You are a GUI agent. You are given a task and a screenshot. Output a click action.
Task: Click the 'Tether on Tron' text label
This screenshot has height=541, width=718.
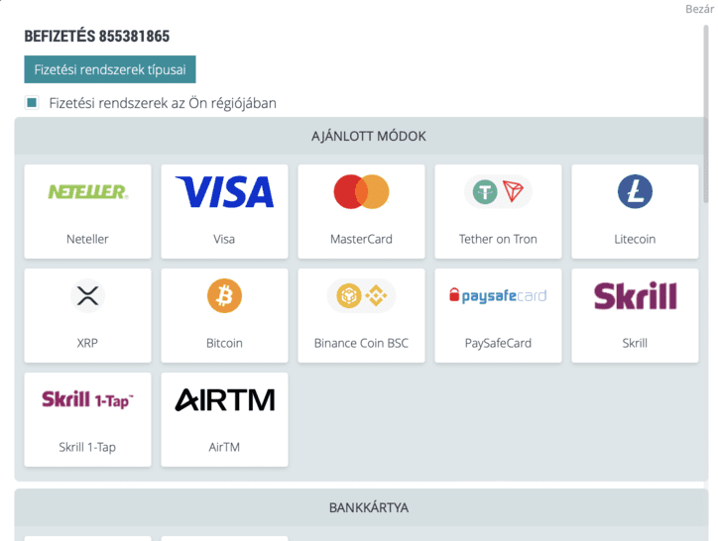(498, 239)
